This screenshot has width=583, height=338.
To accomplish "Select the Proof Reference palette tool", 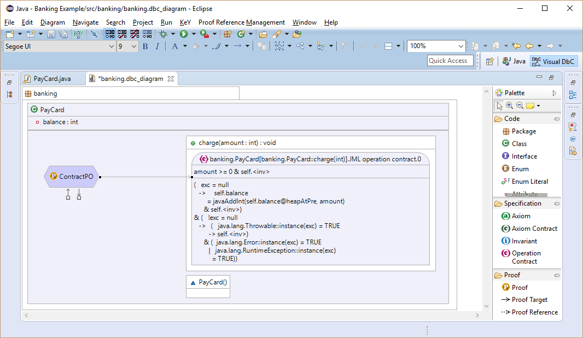I will click(x=530, y=312).
